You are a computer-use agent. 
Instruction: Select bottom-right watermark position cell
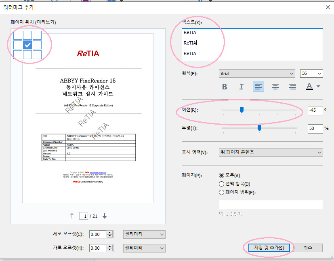(37, 55)
